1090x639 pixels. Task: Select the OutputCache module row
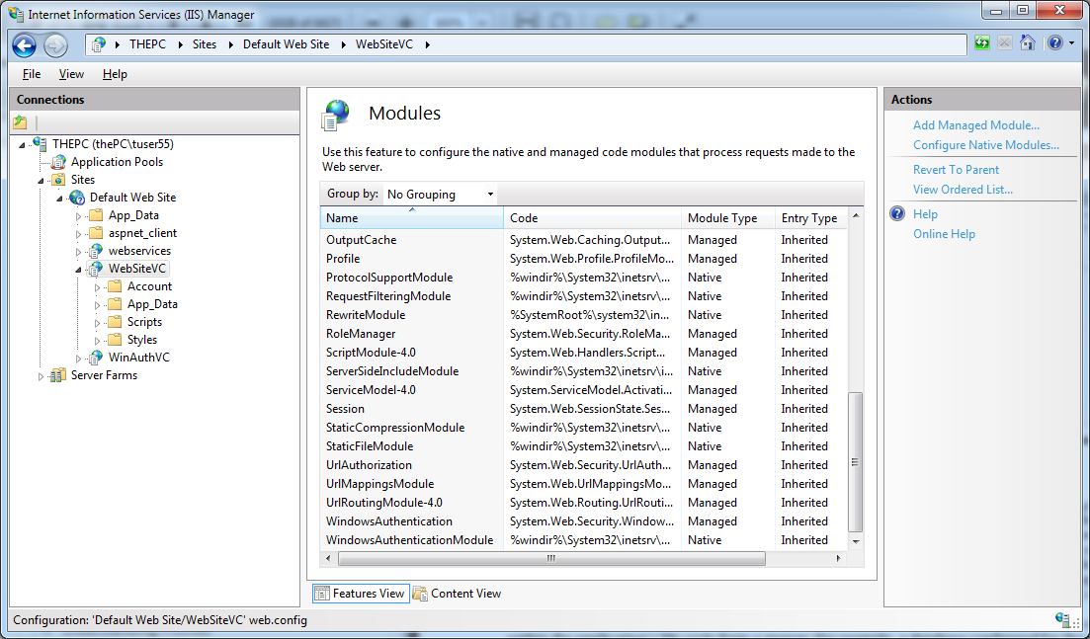584,240
